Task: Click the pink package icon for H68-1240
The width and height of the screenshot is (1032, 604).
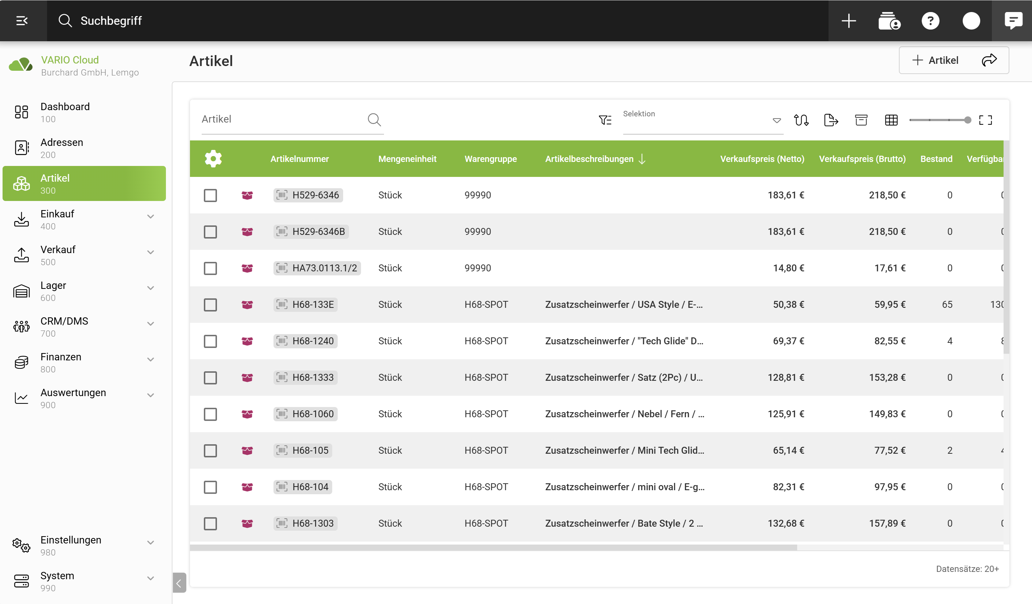Action: click(x=247, y=341)
